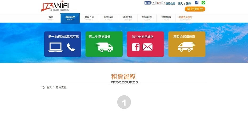Open the Facebook page icon
Image resolution: width=248 pixels, height=114 pixels.
(197, 3)
